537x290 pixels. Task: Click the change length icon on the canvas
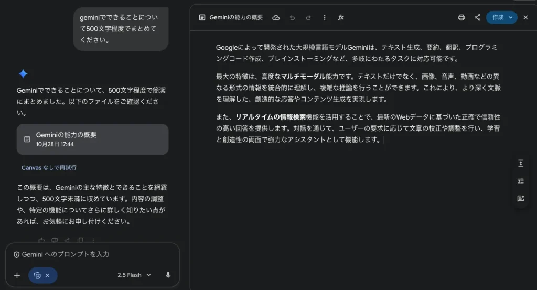521,163
